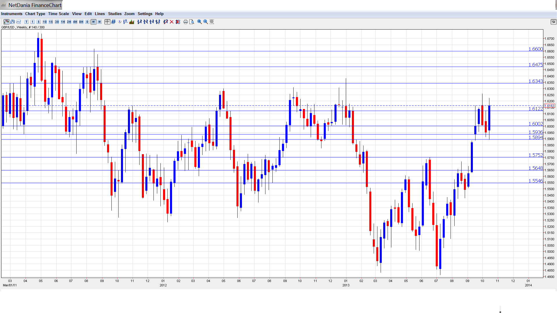Click the print chart icon
The image size is (557, 313).
point(186,22)
